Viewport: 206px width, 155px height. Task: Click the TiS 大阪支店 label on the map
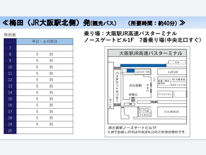pyautogui.click(x=178, y=80)
